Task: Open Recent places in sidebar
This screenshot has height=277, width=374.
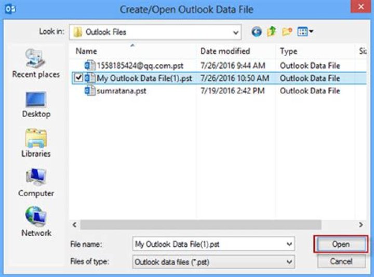Action: pos(36,64)
